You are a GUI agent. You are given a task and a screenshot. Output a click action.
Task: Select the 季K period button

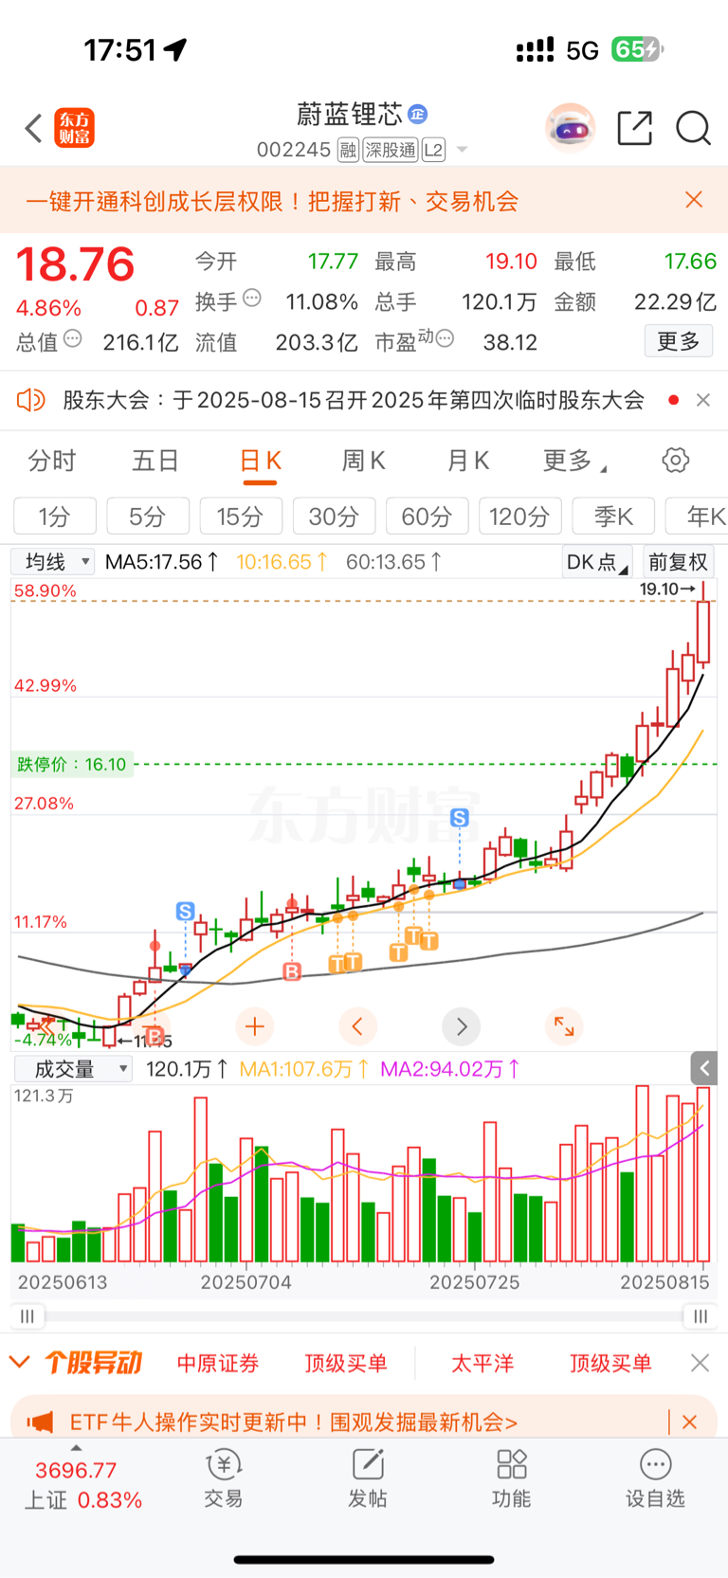612,517
